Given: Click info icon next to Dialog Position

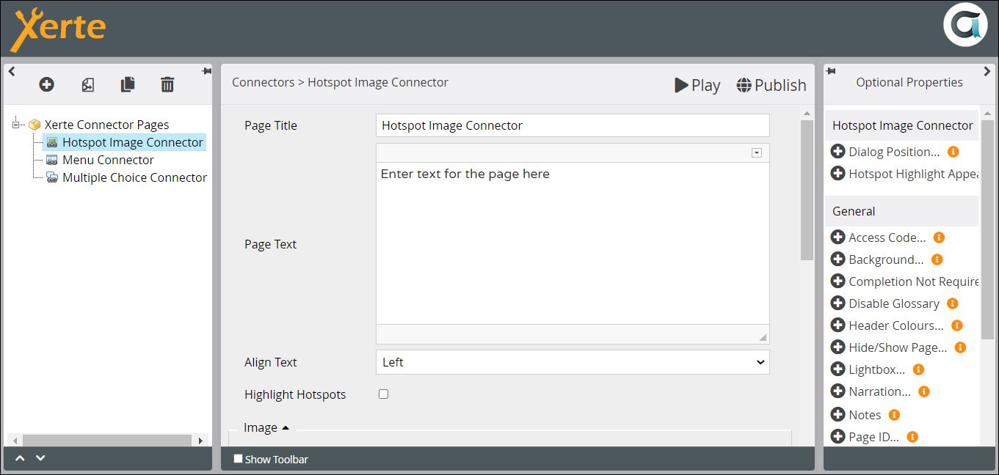Looking at the screenshot, I should (953, 152).
